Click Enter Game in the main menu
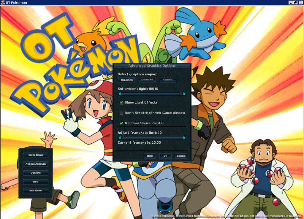 pyautogui.click(x=36, y=155)
